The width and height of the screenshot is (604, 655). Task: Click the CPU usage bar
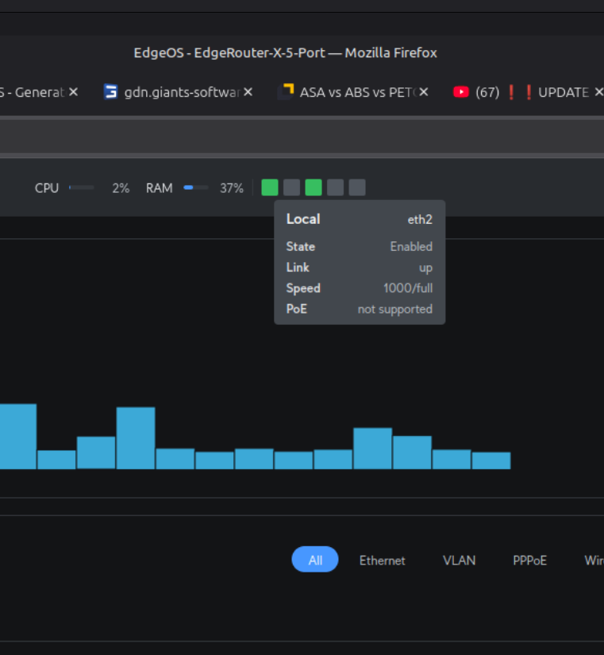(82, 187)
